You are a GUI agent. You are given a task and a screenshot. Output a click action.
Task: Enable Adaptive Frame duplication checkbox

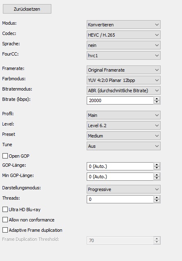[5, 230]
